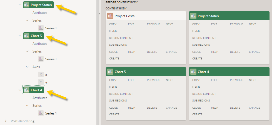Click the BEFORE CONTENT BODY label
The image size is (272, 125).
tap(122, 2)
